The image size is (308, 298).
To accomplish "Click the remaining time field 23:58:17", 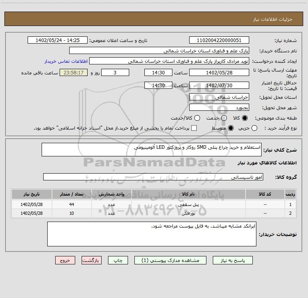I will click(x=74, y=72).
